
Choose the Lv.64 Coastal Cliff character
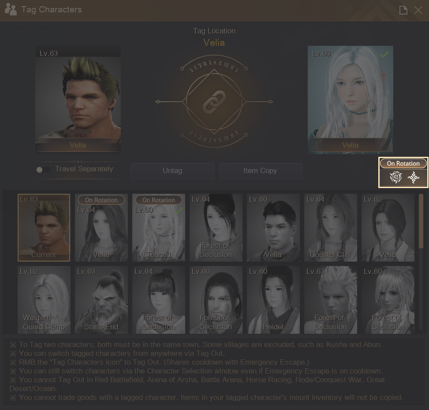(x=330, y=228)
